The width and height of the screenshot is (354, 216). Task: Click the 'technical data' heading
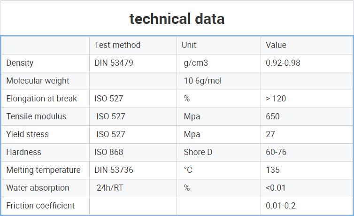pyautogui.click(x=177, y=19)
